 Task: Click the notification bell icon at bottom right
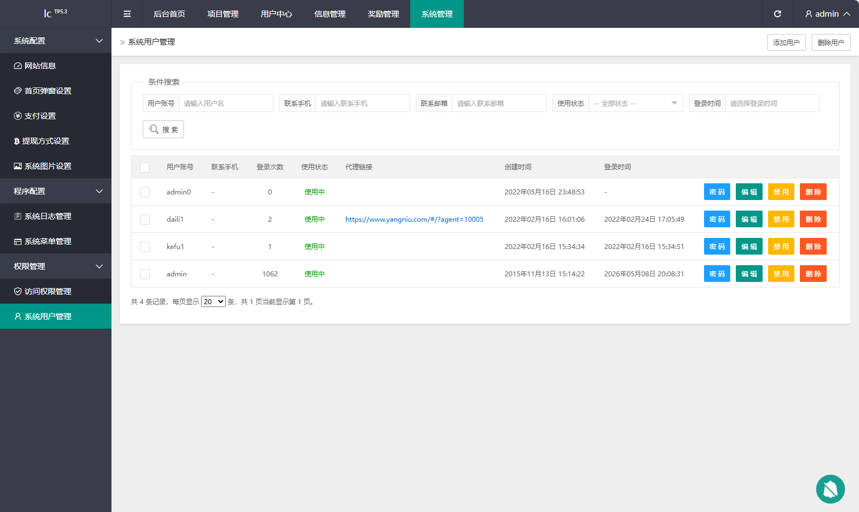point(831,489)
